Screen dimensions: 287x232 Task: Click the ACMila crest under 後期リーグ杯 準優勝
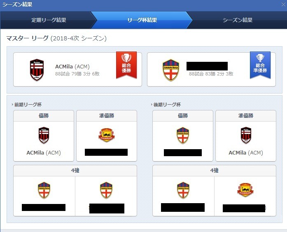[x=246, y=135]
